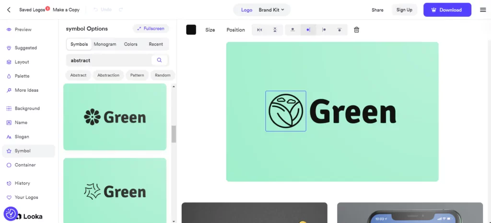Screen dimensions: 491x223
Task: Choose the angular outline symbol logo option
Action: pyautogui.click(x=115, y=190)
